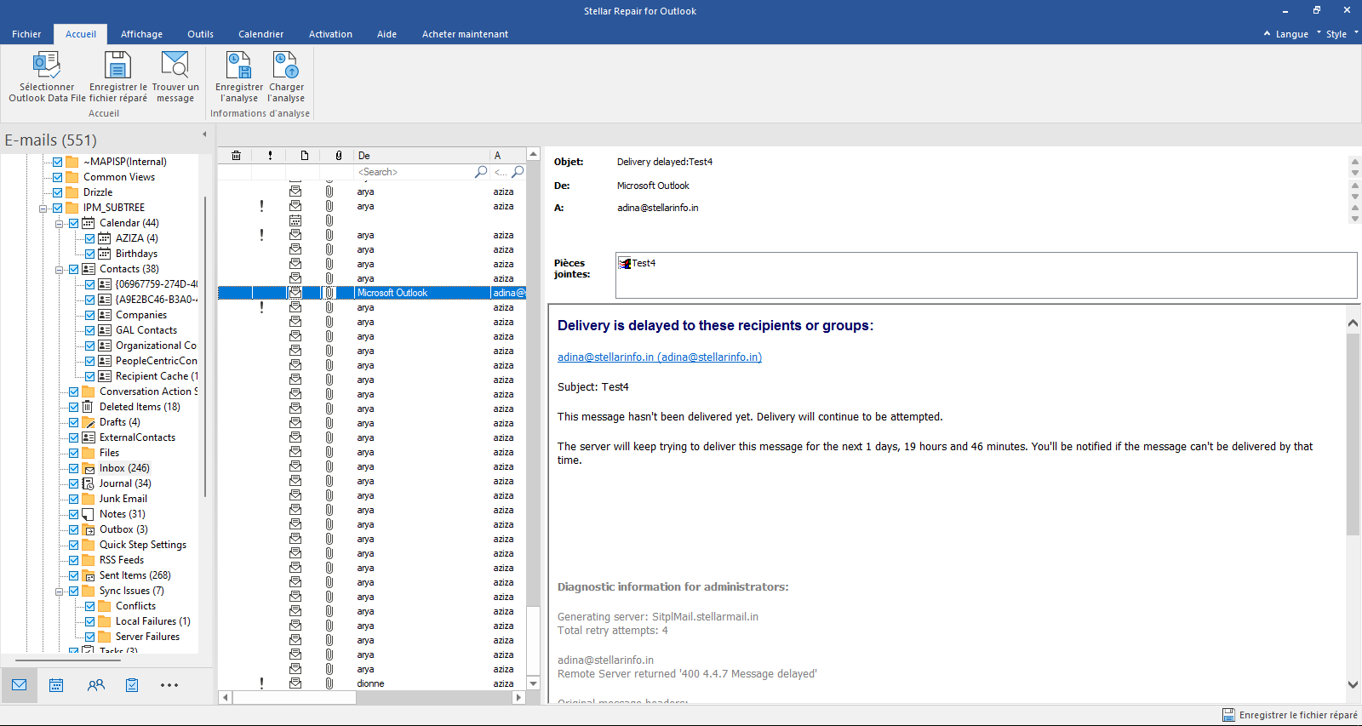The width and height of the screenshot is (1362, 726).
Task: Open Calendar view icon at bottom
Action: (x=56, y=685)
